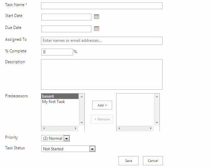Viewport: 211px width, 168px height.
Task: Click right arrow of selected predecessors horizontal scrollbar
Action: (x=151, y=128)
